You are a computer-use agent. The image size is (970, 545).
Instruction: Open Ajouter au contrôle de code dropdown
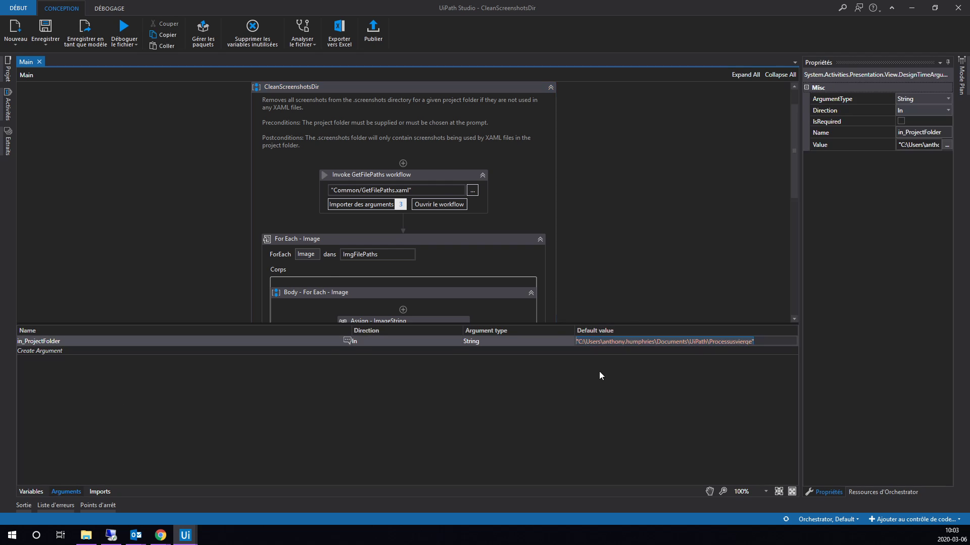914,519
